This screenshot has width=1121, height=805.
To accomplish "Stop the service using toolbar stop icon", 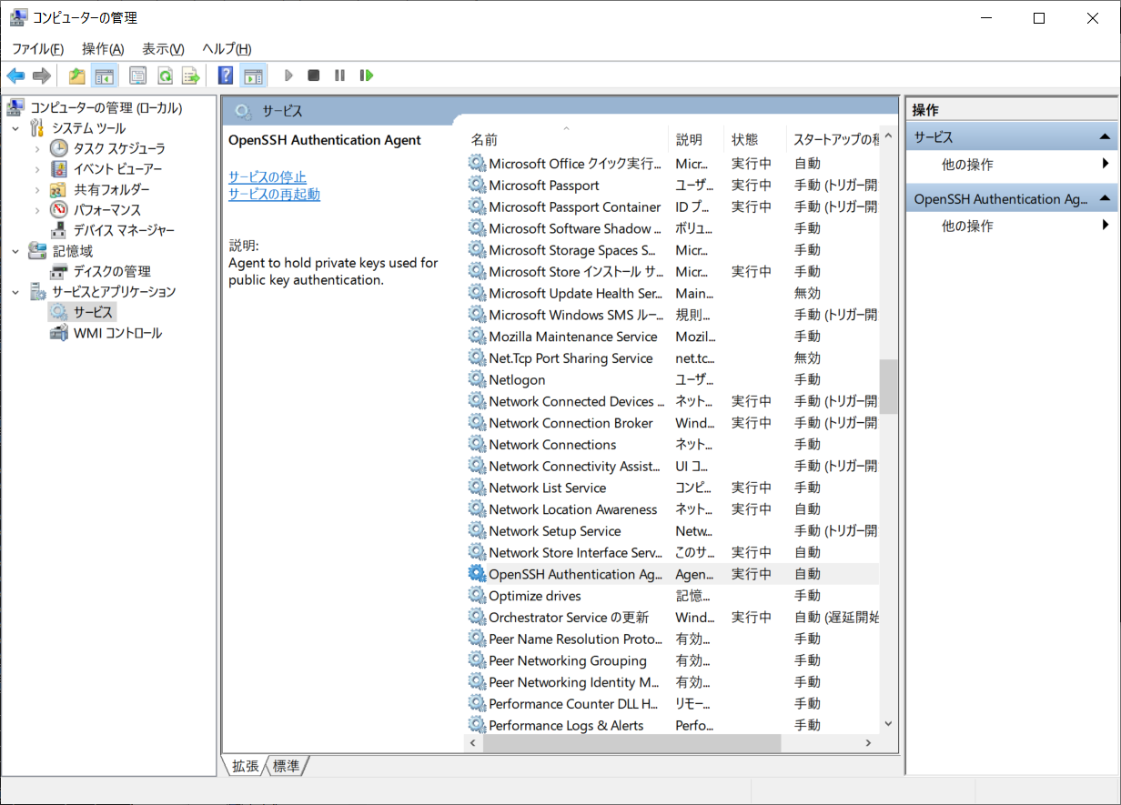I will pyautogui.click(x=313, y=75).
